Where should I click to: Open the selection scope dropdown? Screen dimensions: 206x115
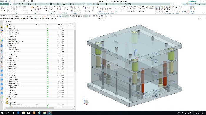(x=32, y=16)
